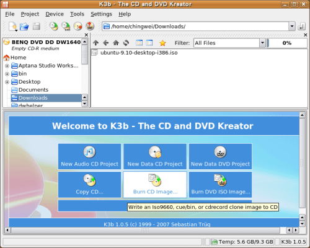
Task: Open the Tools menu
Action: (77, 14)
